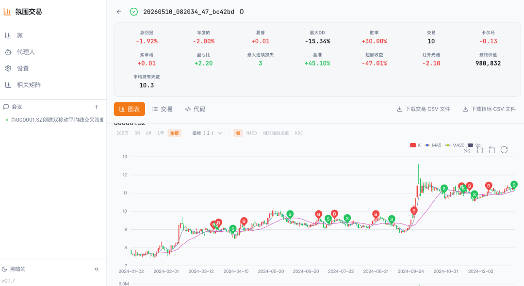Click the version label v0.1.7
The image size is (524, 286).
pos(8,281)
